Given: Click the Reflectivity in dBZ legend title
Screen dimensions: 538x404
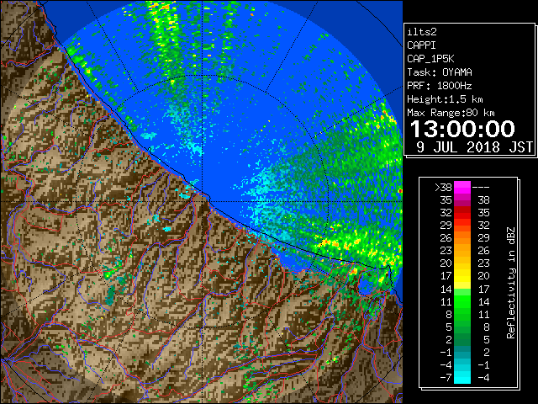Looking at the screenshot, I should pos(511,283).
